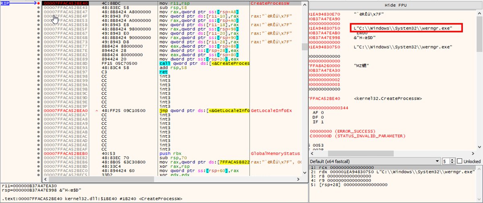Toggle breakpoint dot beside 00007FFACA52BE8D call row
Screen dimensions: 483x203
tap(38, 64)
